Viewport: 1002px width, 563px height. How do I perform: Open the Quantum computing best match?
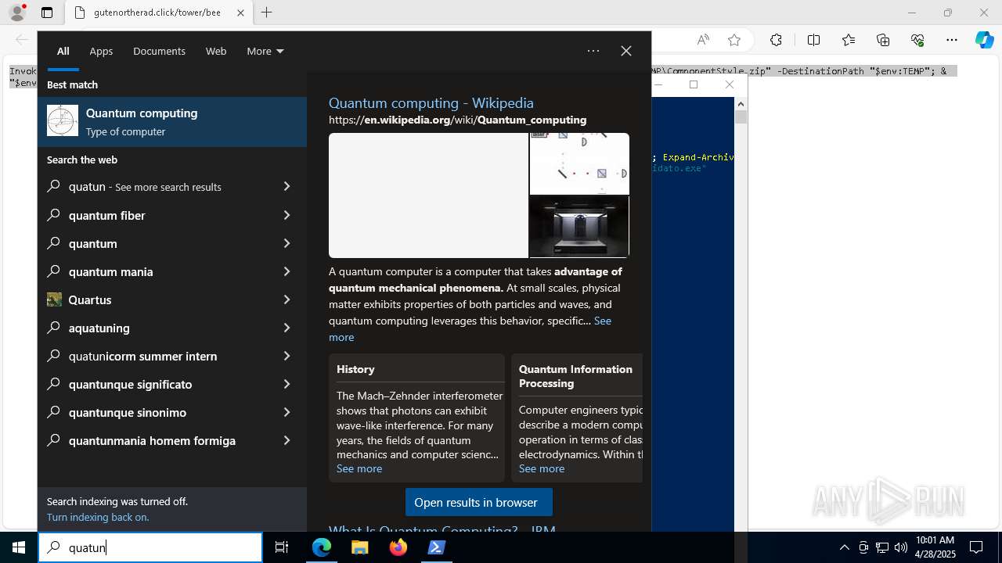coord(172,122)
